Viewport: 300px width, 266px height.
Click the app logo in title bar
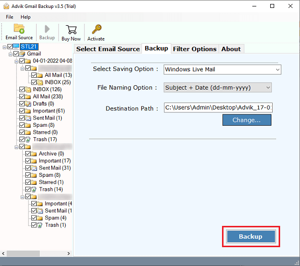click(x=6, y=6)
